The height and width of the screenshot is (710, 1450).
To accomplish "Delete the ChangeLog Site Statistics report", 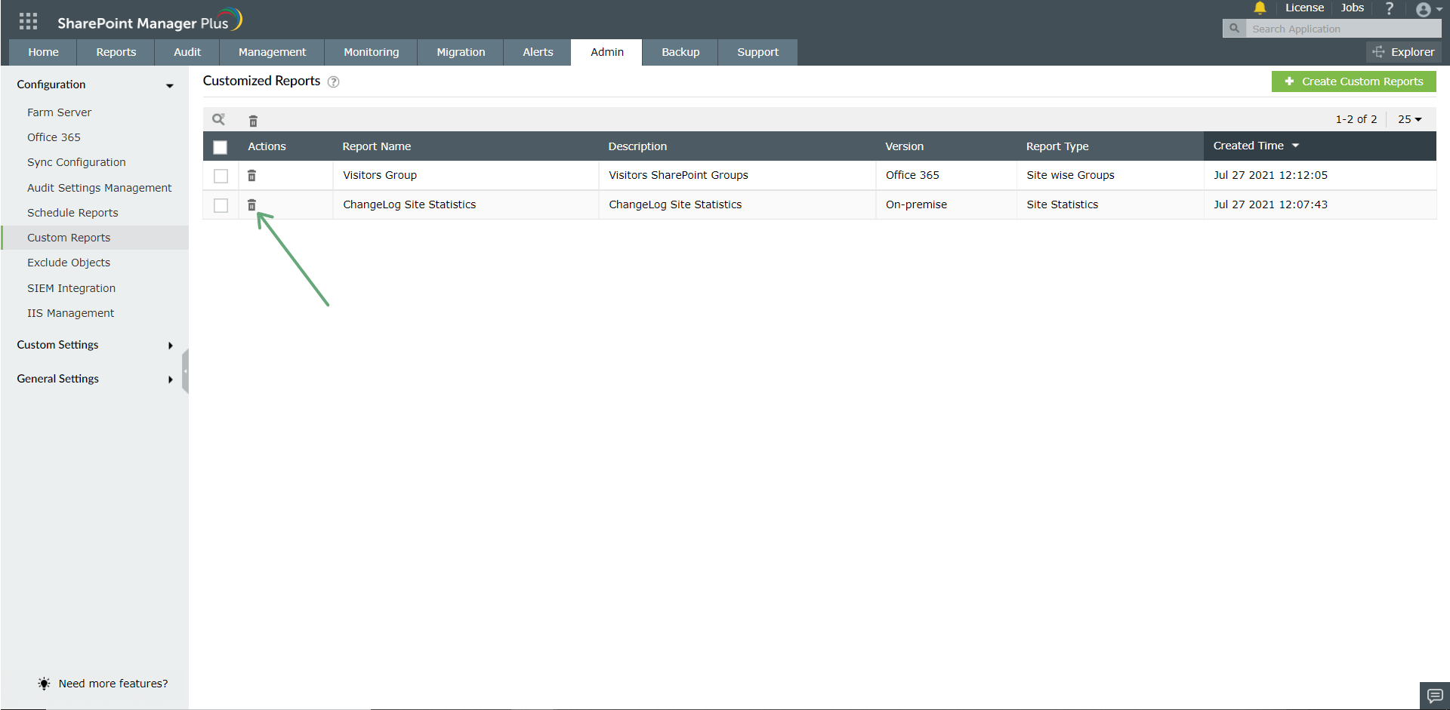I will (x=251, y=204).
